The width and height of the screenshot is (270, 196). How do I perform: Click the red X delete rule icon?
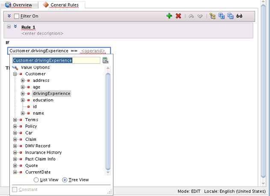[x=178, y=16]
